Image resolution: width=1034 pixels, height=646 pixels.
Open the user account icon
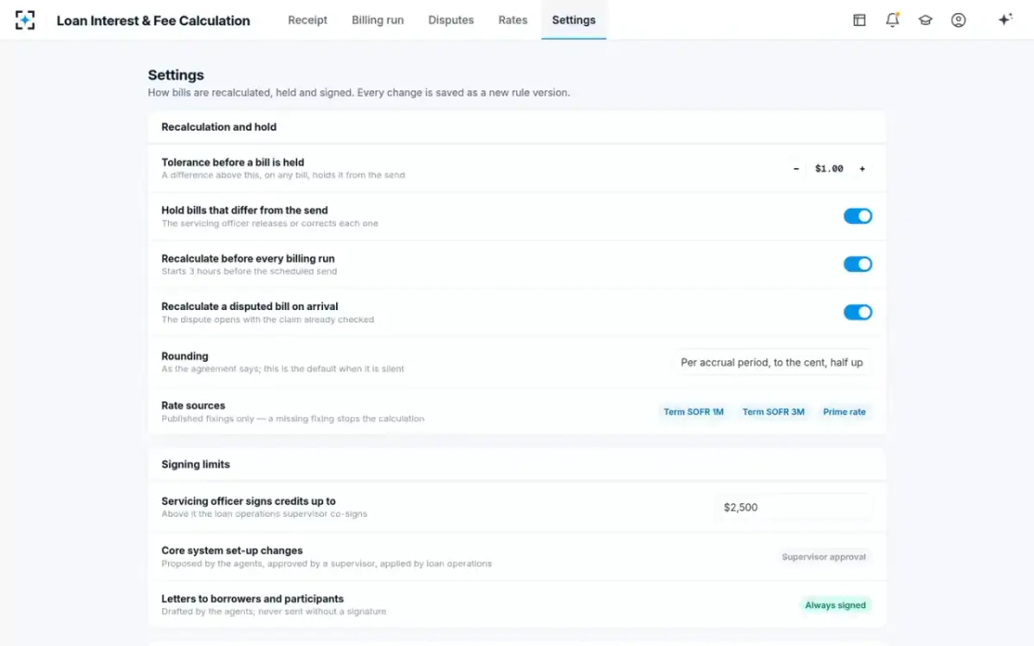tap(958, 20)
